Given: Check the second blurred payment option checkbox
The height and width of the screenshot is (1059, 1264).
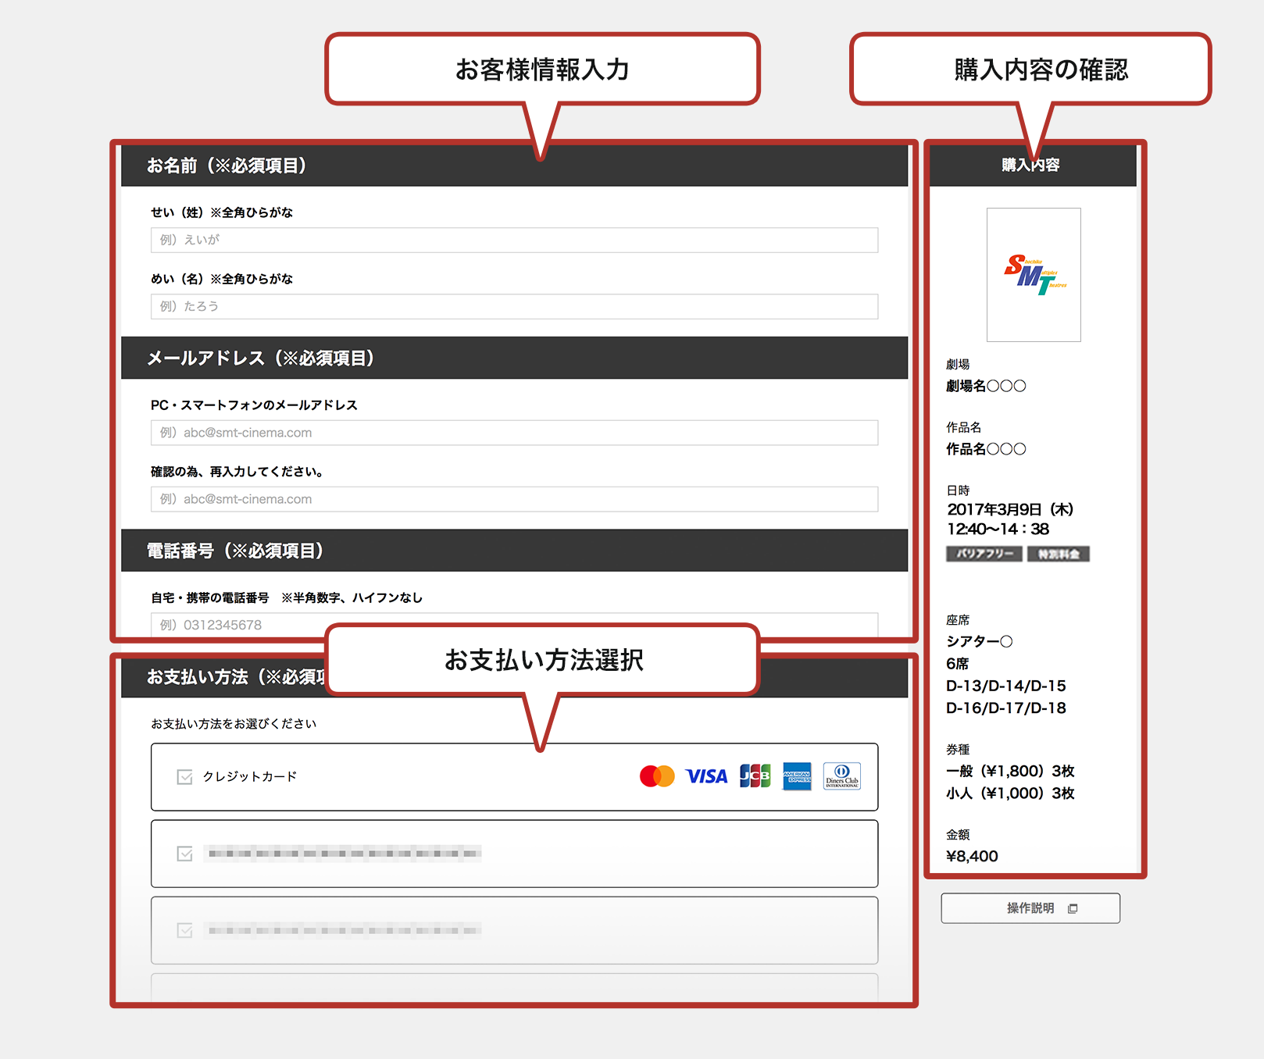Looking at the screenshot, I should pos(185,854).
